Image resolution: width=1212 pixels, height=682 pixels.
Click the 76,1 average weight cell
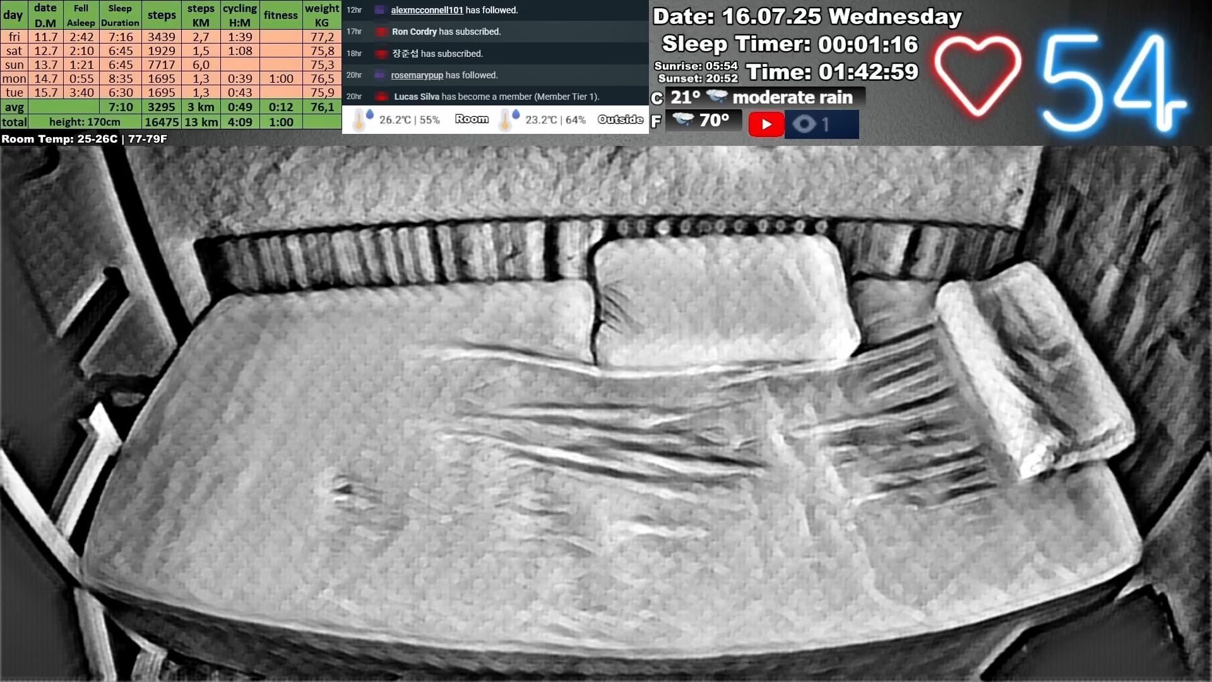(x=322, y=107)
